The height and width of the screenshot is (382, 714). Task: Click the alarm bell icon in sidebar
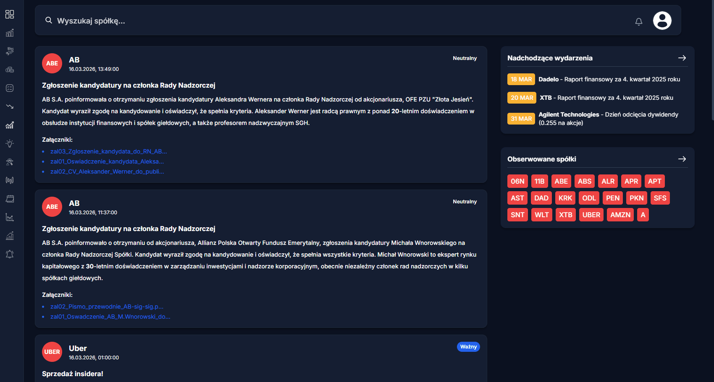tap(10, 254)
